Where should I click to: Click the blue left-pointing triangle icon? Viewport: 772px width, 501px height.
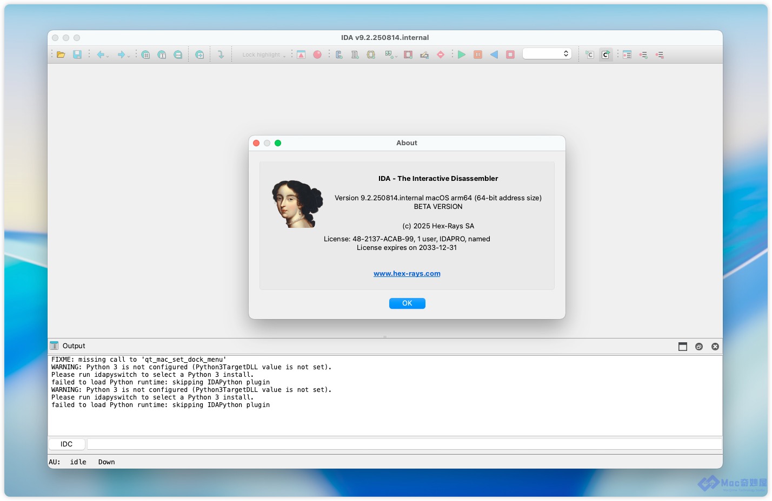tap(494, 55)
